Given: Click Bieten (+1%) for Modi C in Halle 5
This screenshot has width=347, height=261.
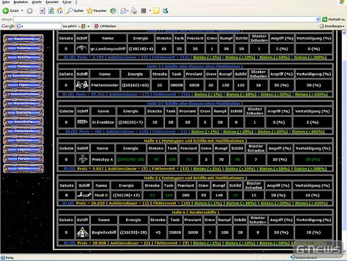Looking at the screenshot, I should [208, 203].
